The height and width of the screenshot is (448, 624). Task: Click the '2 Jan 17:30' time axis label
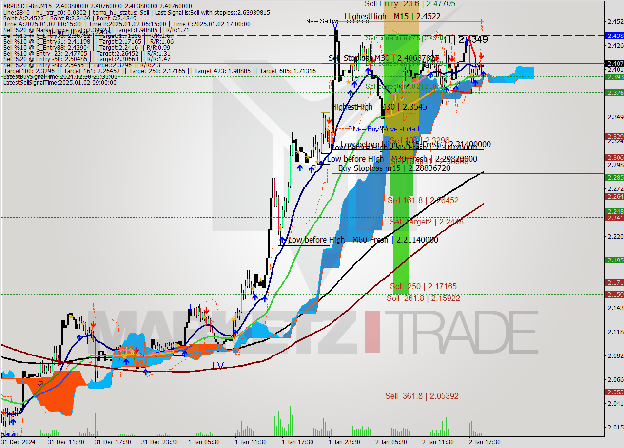pos(485,442)
